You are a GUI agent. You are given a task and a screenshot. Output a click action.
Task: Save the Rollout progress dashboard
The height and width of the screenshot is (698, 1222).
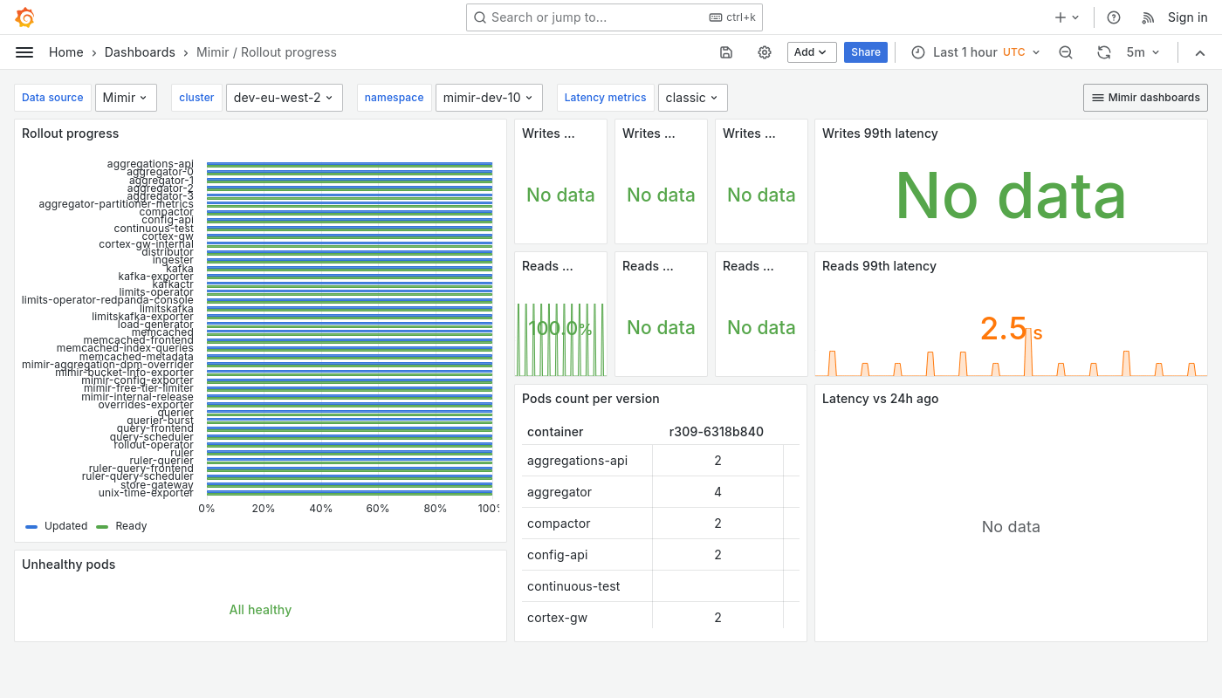tap(725, 52)
